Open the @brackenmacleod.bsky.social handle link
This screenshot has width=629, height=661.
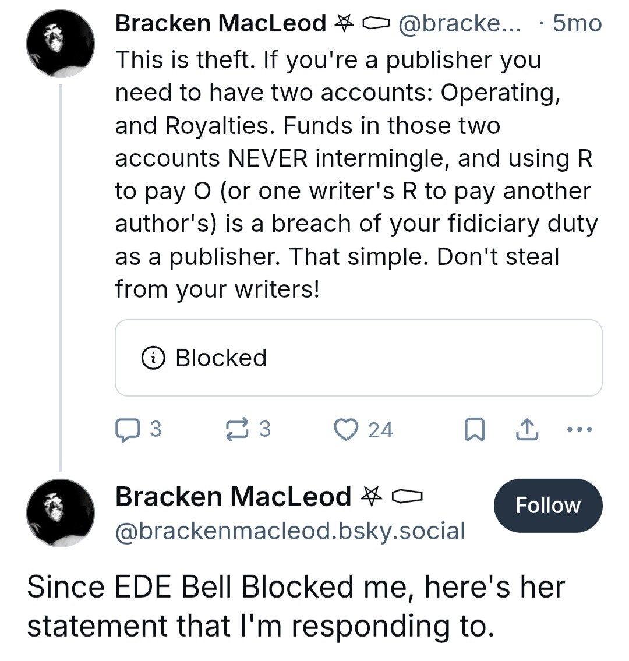coord(290,531)
